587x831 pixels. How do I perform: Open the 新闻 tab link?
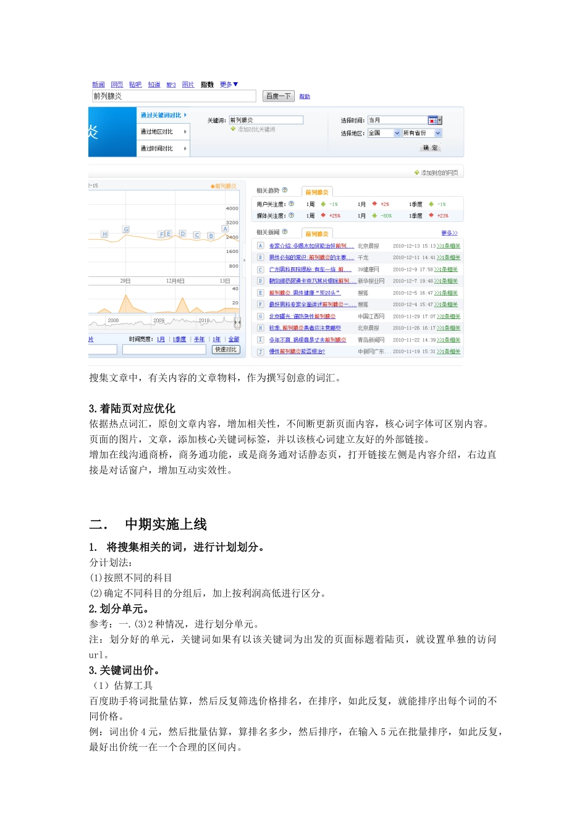tap(98, 85)
